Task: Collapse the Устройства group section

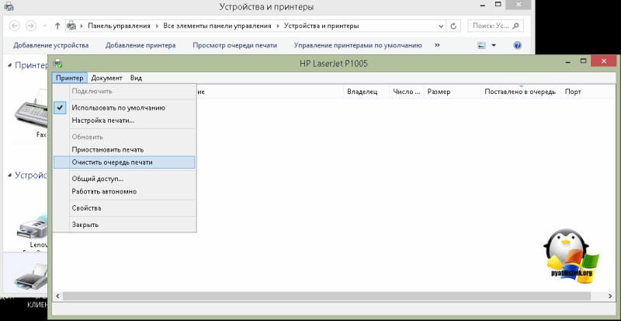Action: click(9, 176)
